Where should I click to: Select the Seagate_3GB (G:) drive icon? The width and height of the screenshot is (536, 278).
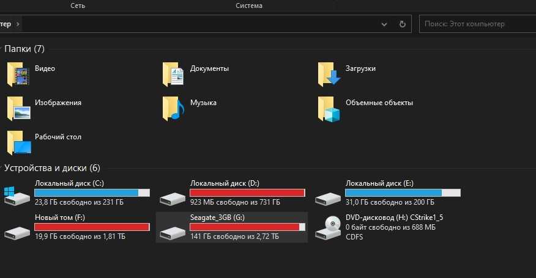(x=173, y=231)
